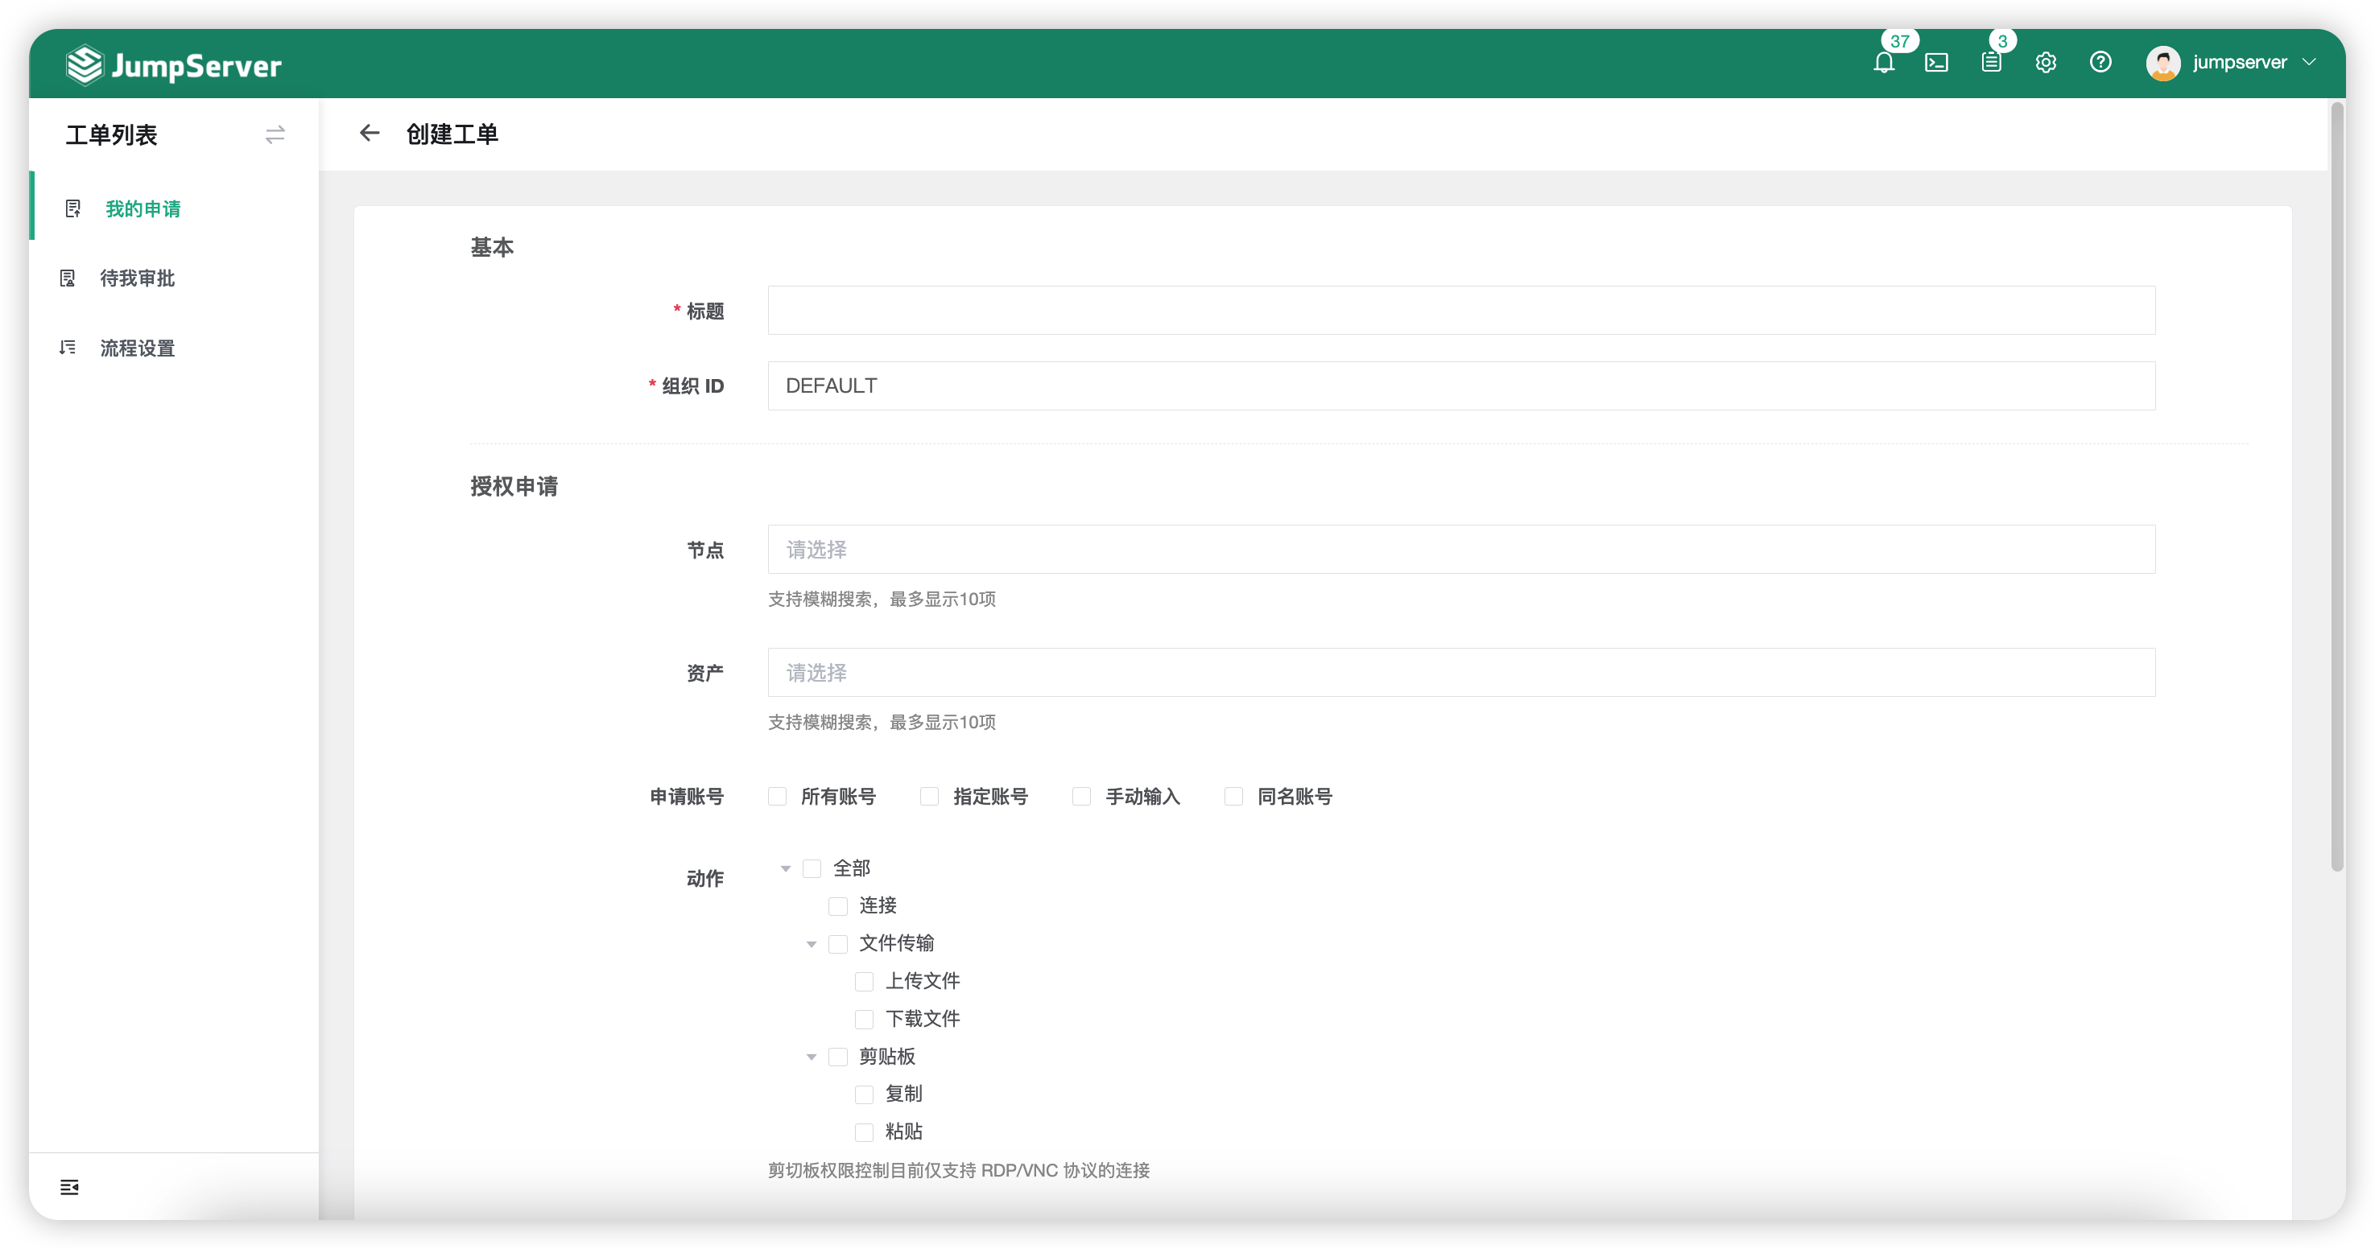2375x1249 pixels.
Task: Select the 同名账号 option
Action: coord(1233,797)
